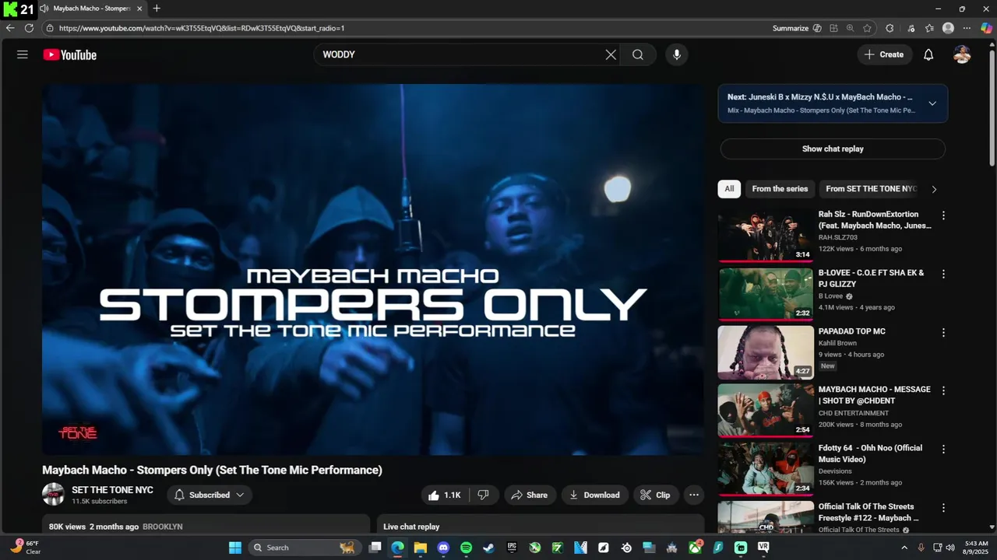
Task: Open Spotify from taskbar
Action: pos(466,548)
